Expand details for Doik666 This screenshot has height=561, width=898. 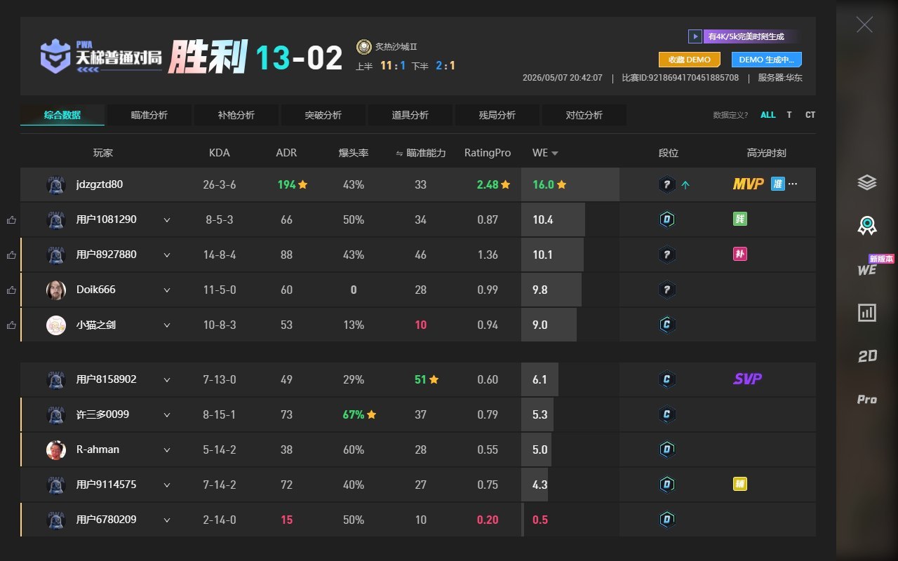click(167, 290)
